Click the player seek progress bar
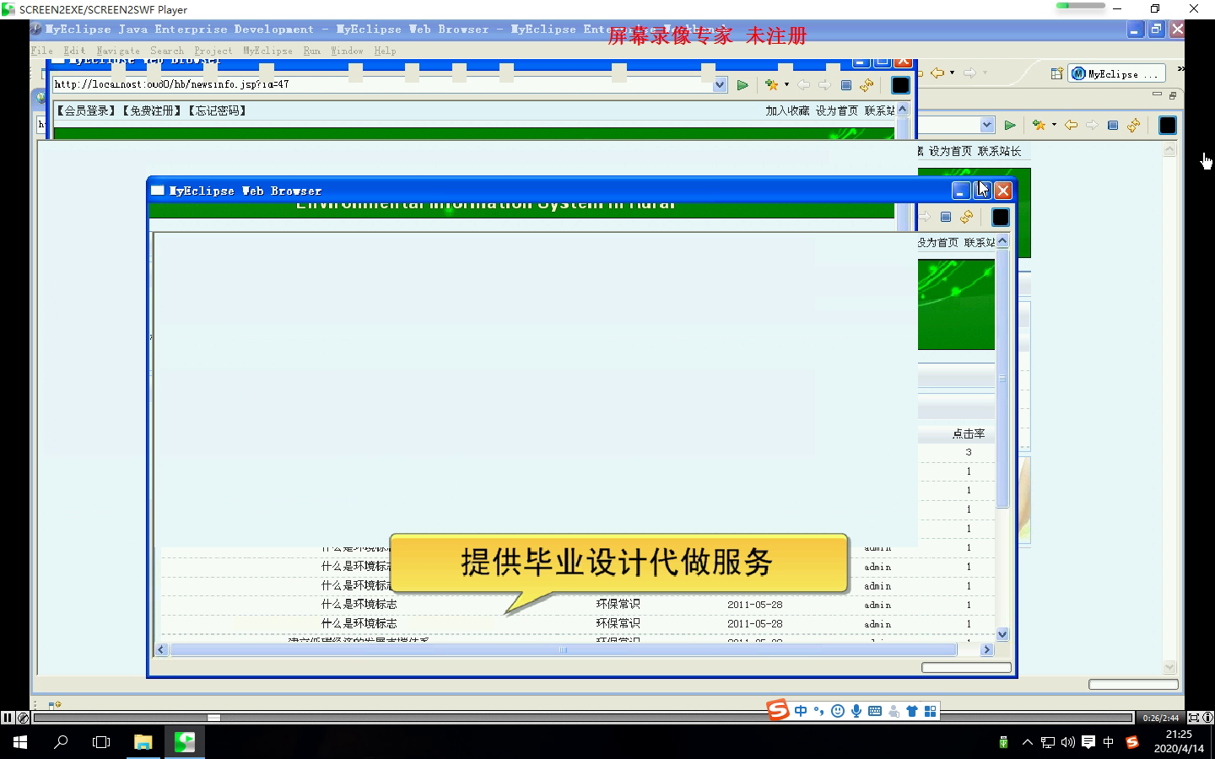Screen dimensions: 1215x759 (582, 718)
